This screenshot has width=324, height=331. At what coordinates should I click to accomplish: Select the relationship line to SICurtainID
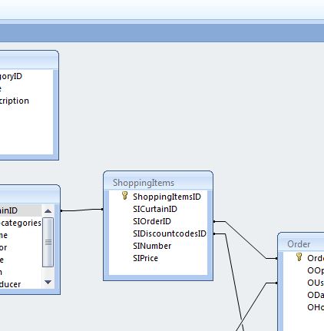tap(82, 210)
